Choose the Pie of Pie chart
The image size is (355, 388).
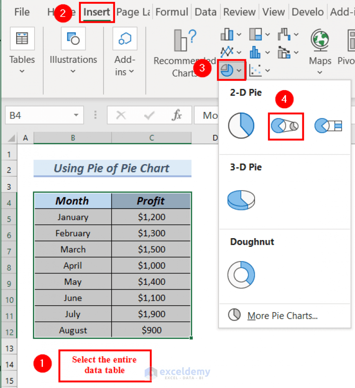[285, 126]
